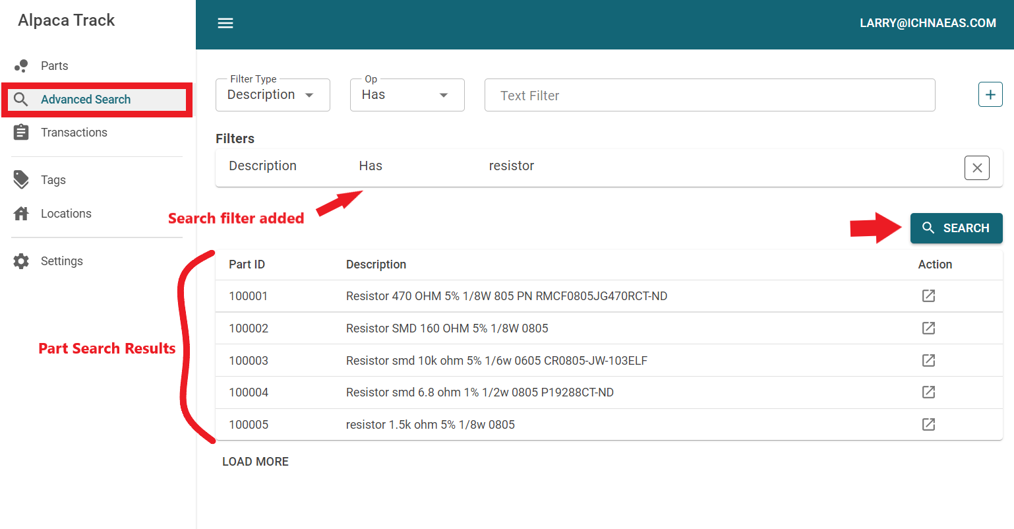Remove the resistor description filter
The height and width of the screenshot is (529, 1014).
click(976, 168)
